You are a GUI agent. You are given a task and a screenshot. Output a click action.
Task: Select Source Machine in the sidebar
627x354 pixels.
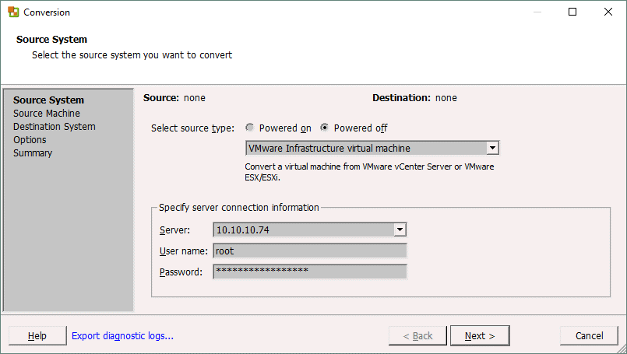[47, 114]
